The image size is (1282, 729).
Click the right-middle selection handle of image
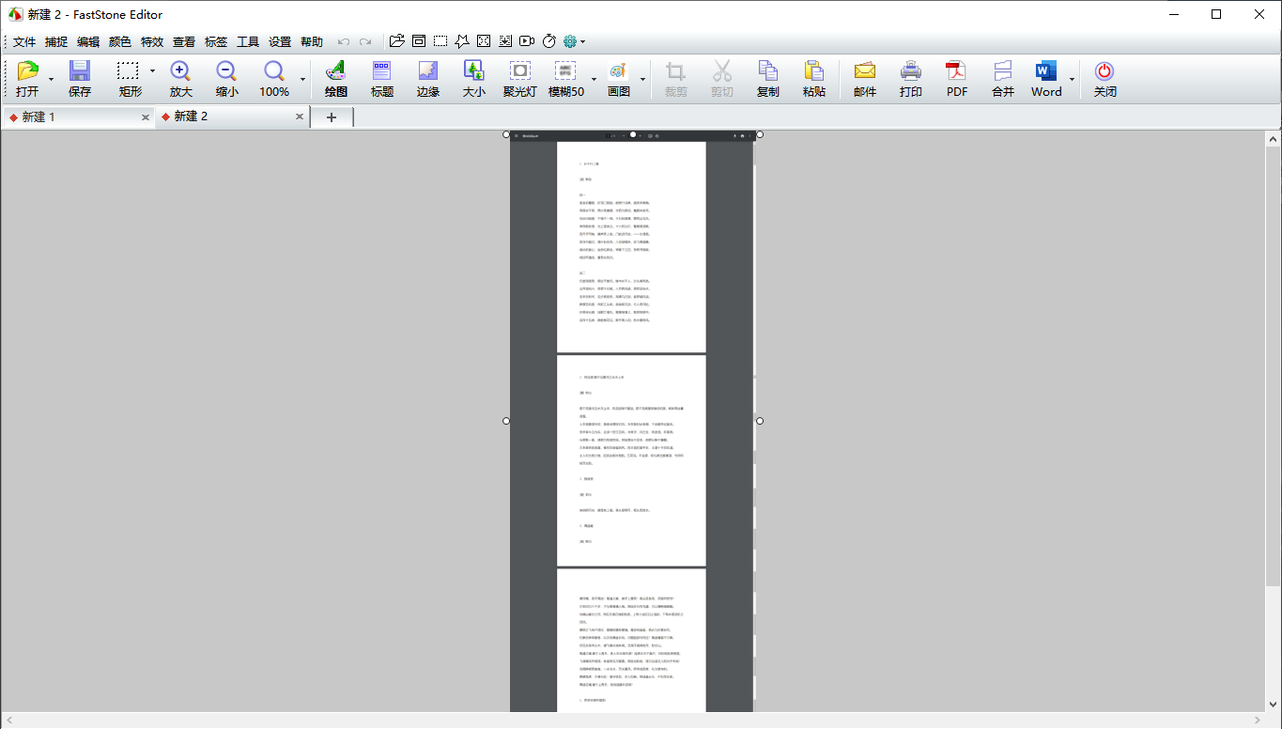(x=760, y=421)
